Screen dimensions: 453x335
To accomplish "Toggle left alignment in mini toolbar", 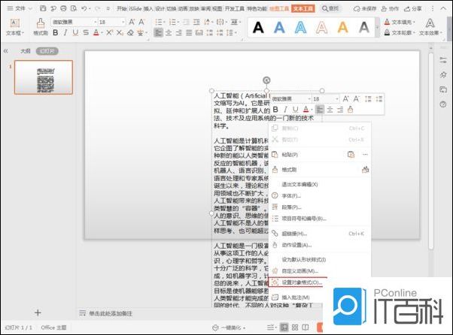I will 320,110.
